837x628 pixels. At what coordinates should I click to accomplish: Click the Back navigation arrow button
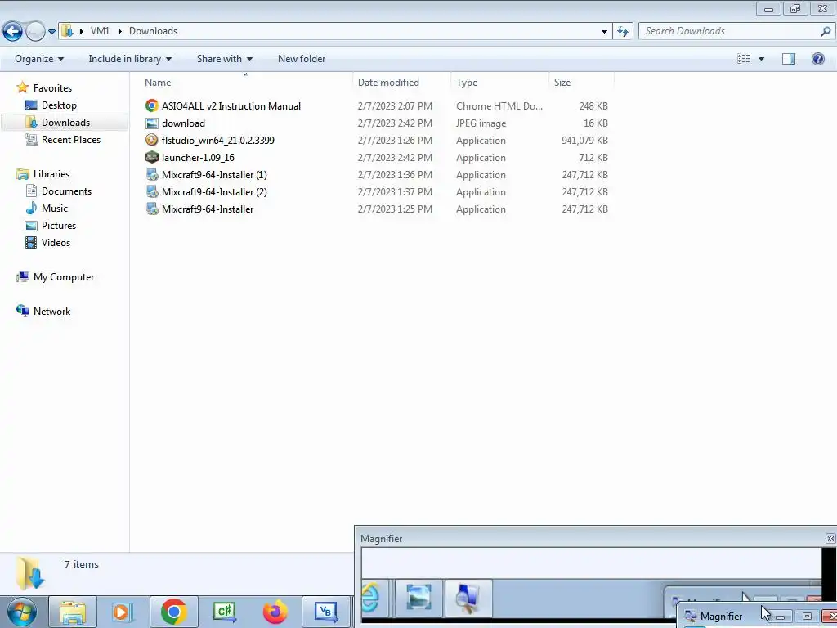(13, 31)
